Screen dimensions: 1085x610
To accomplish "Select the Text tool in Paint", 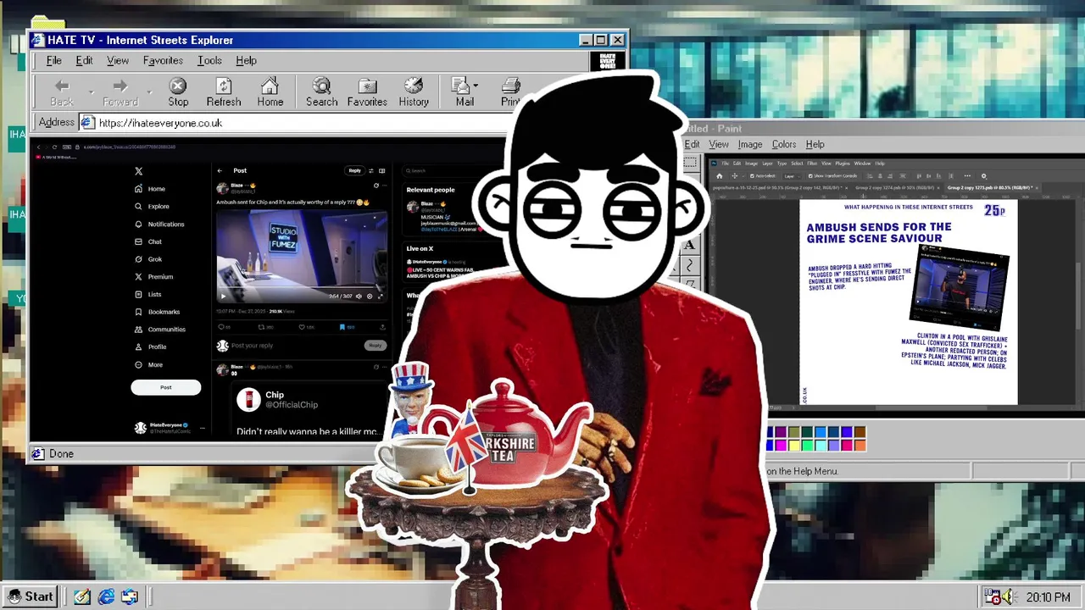I will [689, 245].
